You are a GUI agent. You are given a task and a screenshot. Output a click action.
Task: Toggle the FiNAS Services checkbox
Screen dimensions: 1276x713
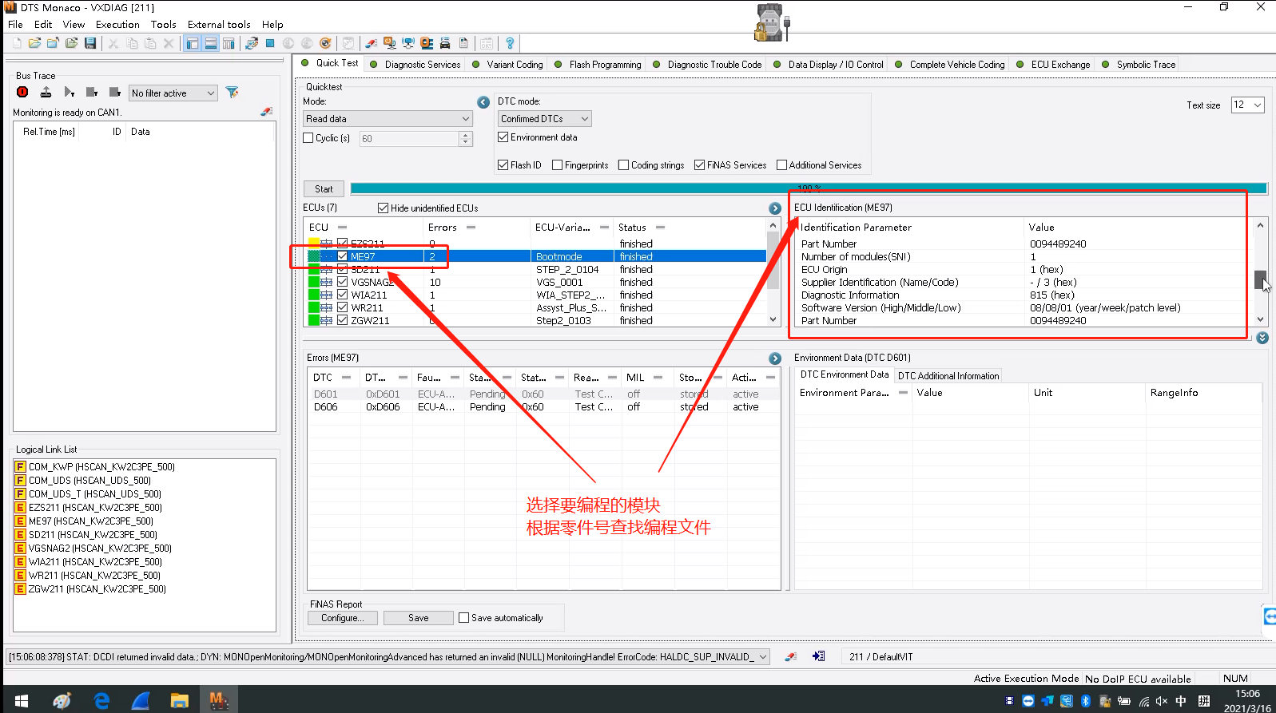700,165
